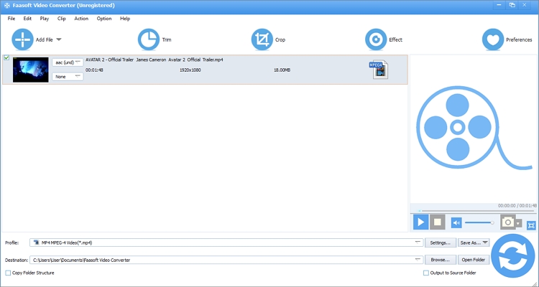Click the preview time counter 00:00:00 / 00:01:48
The height and width of the screenshot is (287, 539).
[517, 206]
